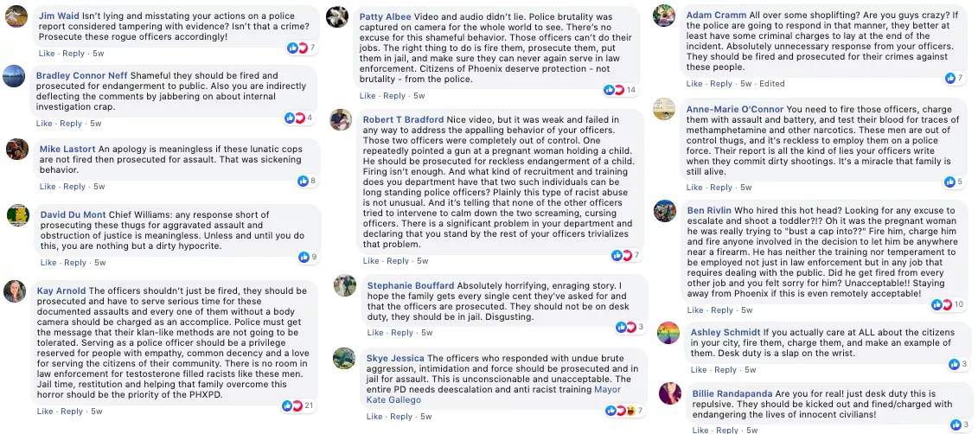The width and height of the screenshot is (978, 434).
Task: Like Stephanie Bouffard's comment
Action: (x=375, y=333)
